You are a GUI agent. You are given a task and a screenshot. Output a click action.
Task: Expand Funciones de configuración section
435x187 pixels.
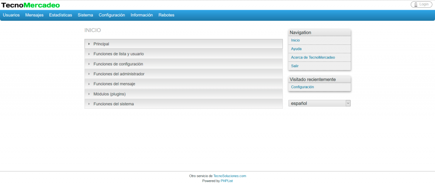click(118, 64)
